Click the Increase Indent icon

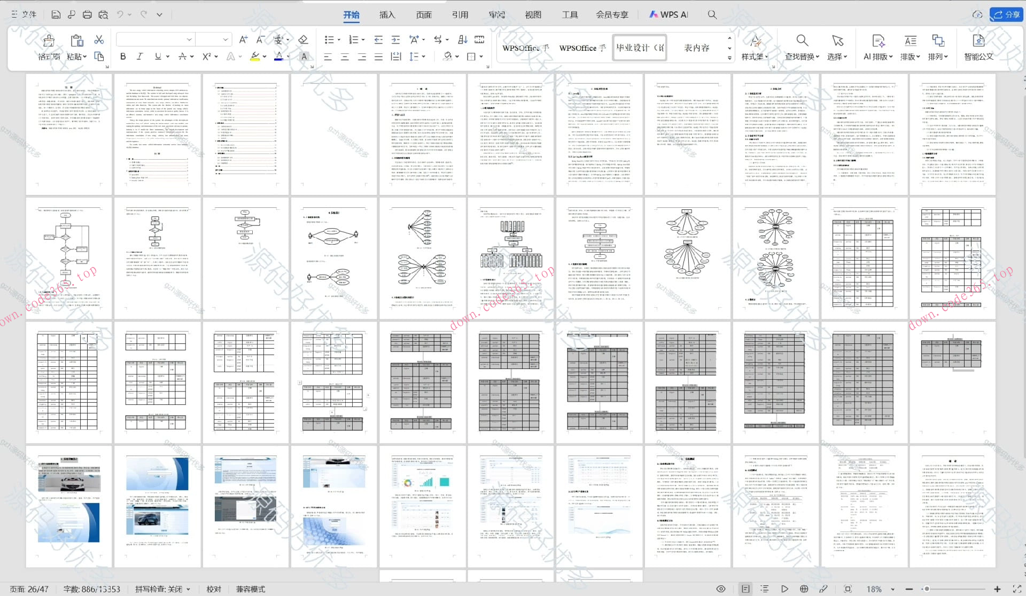coord(395,40)
